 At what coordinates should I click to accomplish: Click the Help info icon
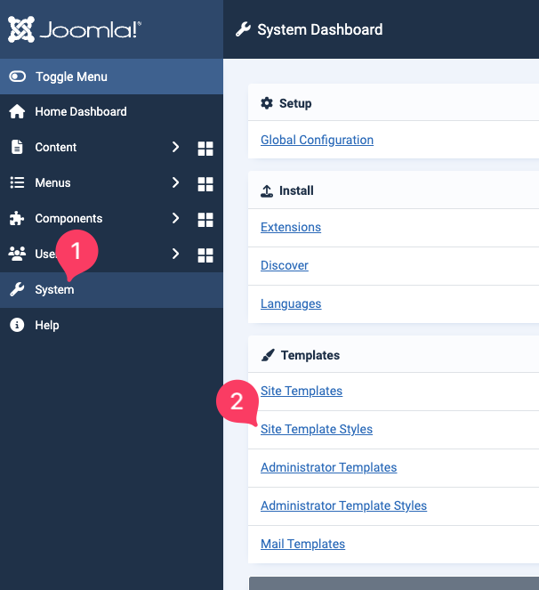[17, 326]
